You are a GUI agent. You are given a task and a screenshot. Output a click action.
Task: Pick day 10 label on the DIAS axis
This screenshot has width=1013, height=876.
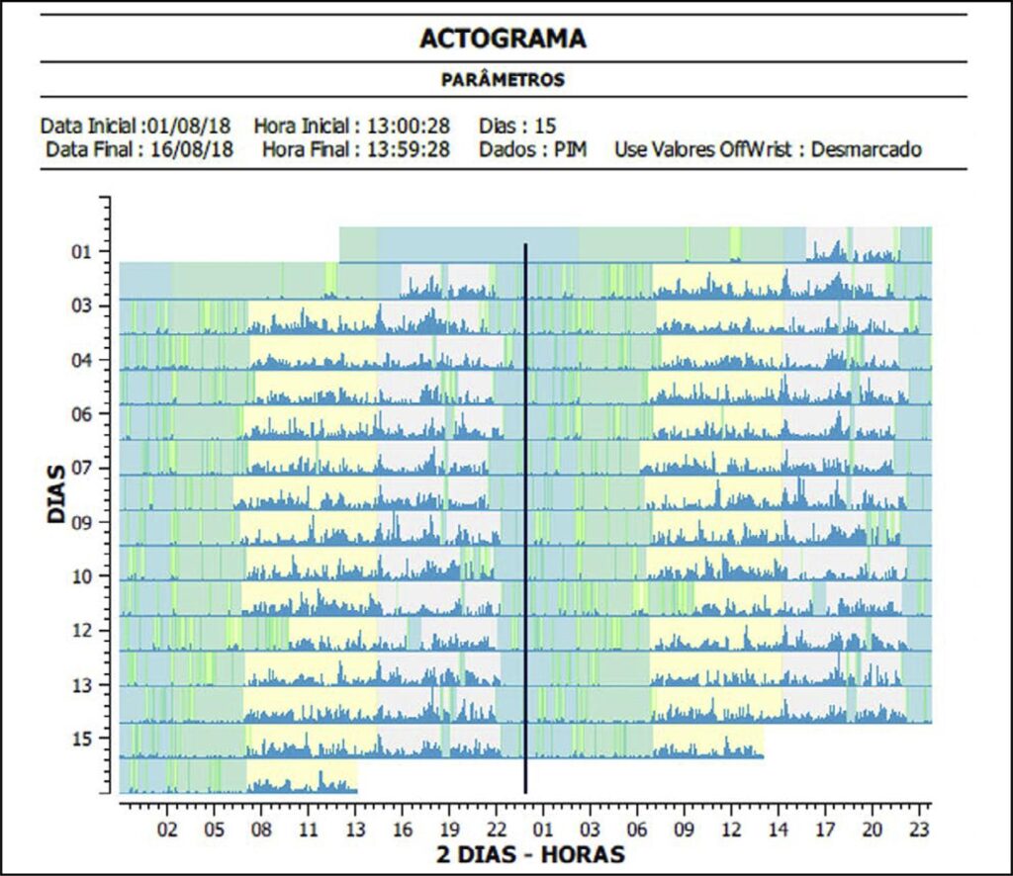pos(81,576)
